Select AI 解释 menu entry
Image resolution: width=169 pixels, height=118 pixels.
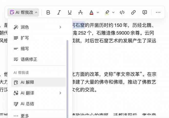point(38,82)
